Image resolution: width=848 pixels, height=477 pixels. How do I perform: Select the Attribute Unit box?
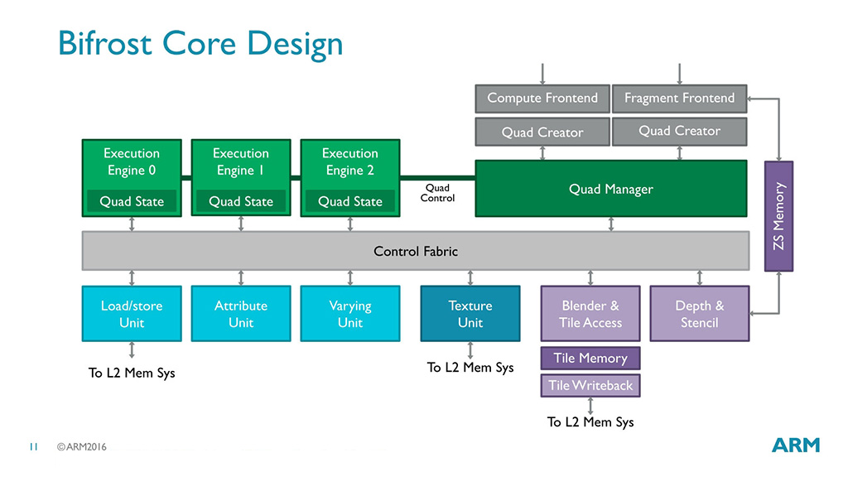click(241, 314)
